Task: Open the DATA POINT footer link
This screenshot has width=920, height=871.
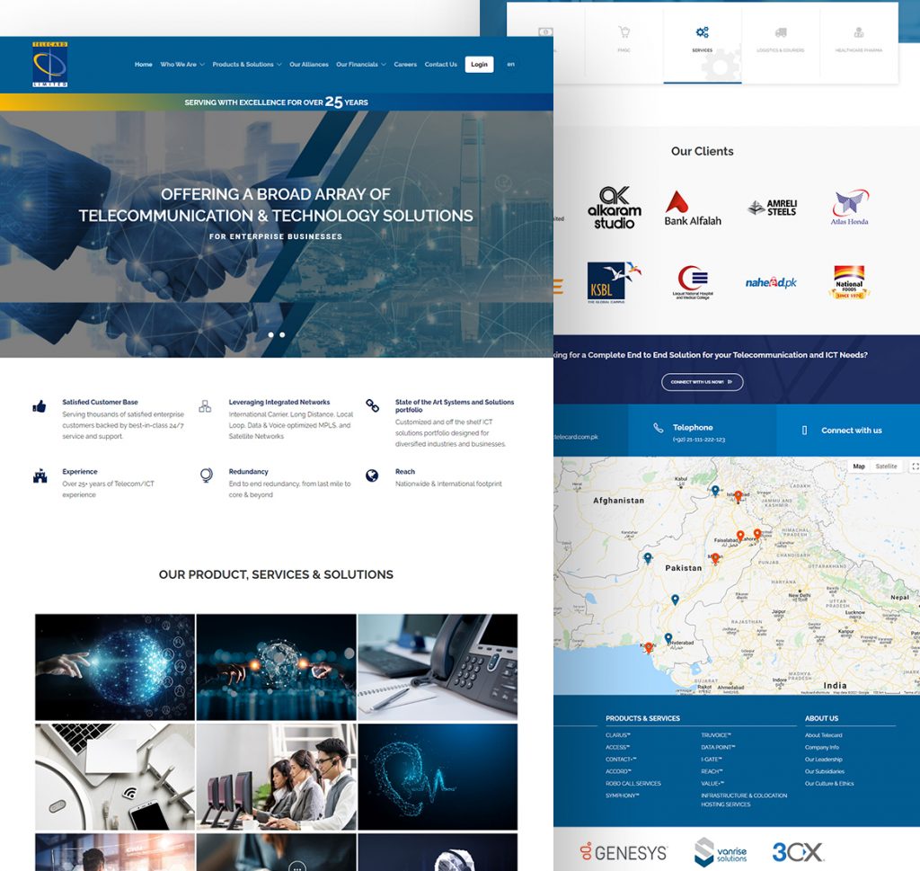Action: tap(718, 747)
